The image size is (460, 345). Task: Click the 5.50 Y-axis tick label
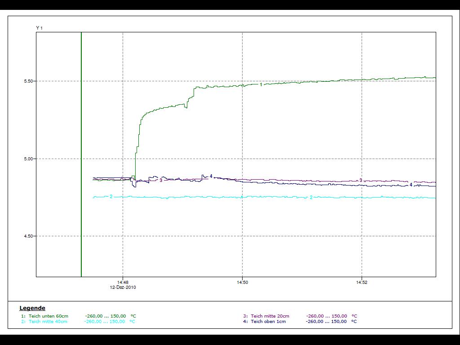click(x=29, y=81)
